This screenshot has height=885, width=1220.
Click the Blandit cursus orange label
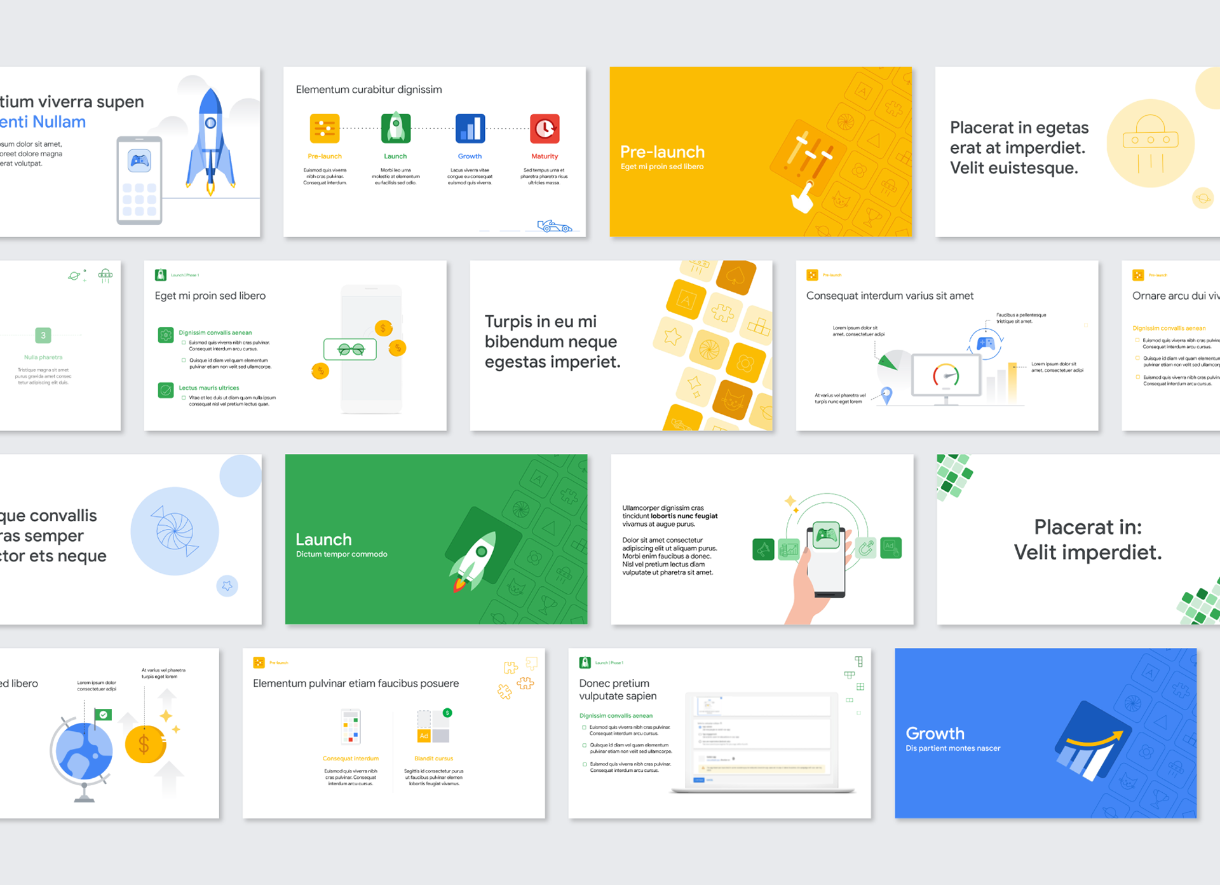(x=434, y=758)
